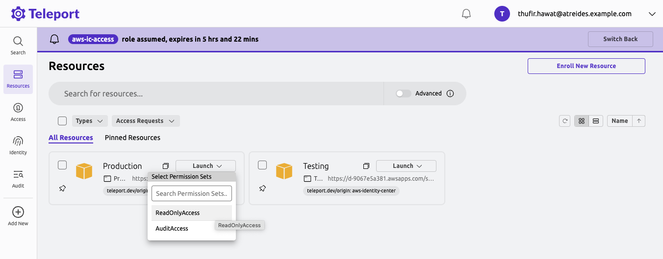The image size is (663, 259).
Task: Check the Production resource checkbox
Action: pos(62,165)
